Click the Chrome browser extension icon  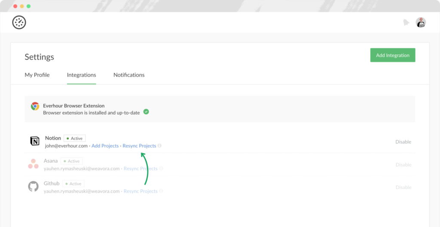tap(35, 106)
